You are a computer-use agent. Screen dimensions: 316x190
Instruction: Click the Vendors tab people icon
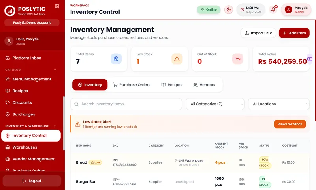coord(196,85)
